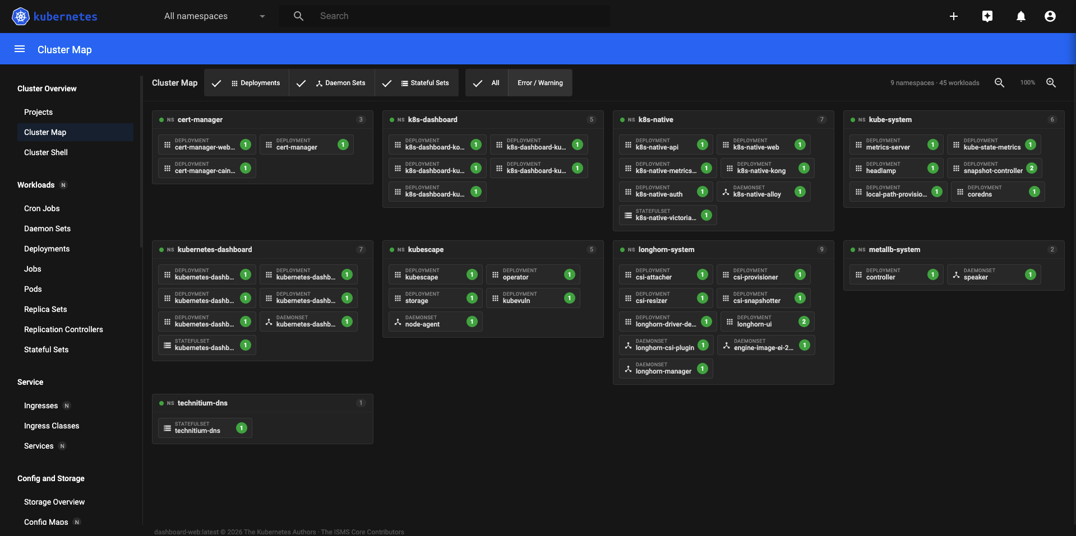This screenshot has height=536, width=1076.
Task: Select the Error / Warning filter
Action: click(x=540, y=83)
